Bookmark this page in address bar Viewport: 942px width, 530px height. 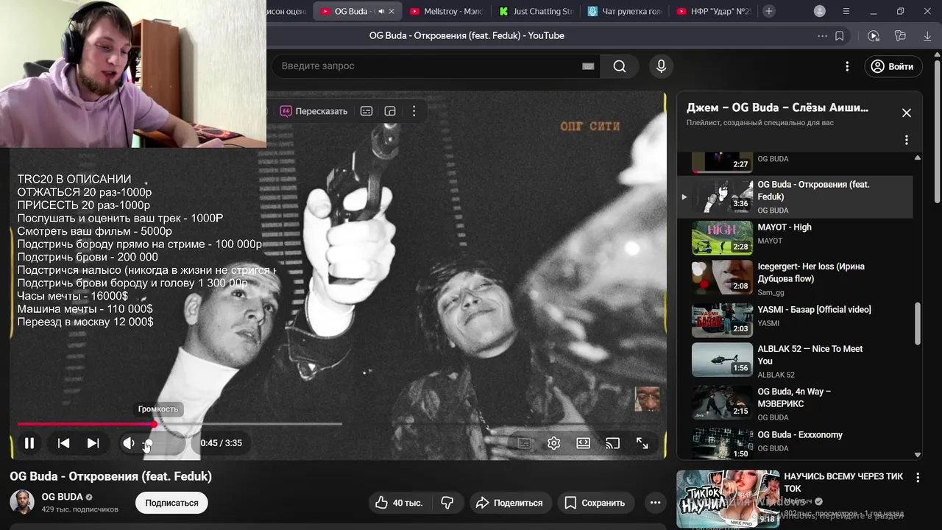point(839,35)
